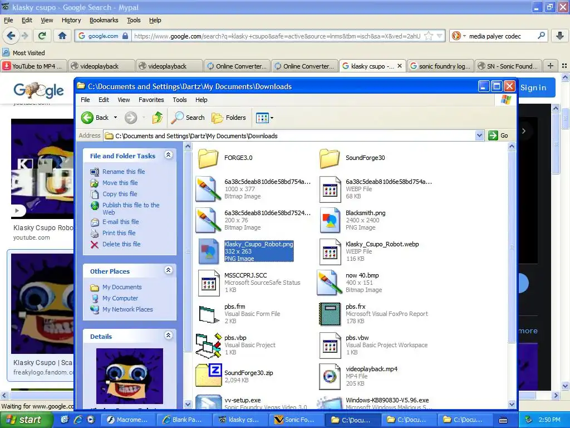The image size is (570, 428).
Task: Click the Go button next to Address
Action: pos(498,135)
